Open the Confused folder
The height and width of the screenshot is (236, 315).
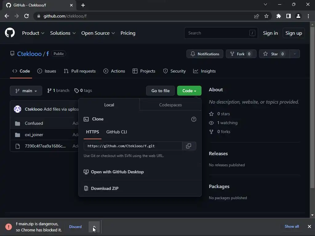click(x=34, y=123)
